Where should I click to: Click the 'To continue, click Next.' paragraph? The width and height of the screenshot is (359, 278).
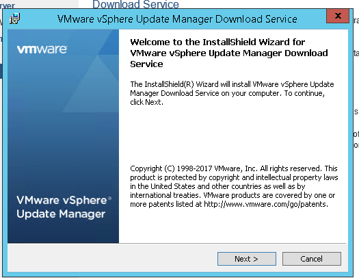(x=232, y=93)
